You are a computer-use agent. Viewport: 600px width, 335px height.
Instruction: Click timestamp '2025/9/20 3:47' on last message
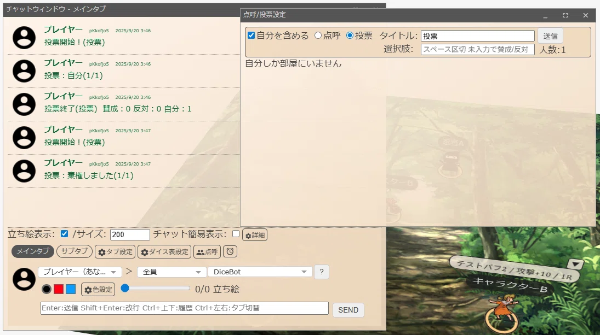click(133, 164)
